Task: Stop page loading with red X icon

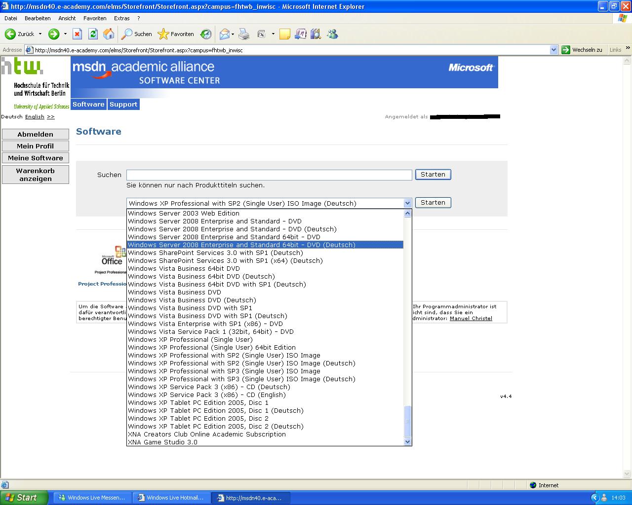Action: [x=77, y=34]
